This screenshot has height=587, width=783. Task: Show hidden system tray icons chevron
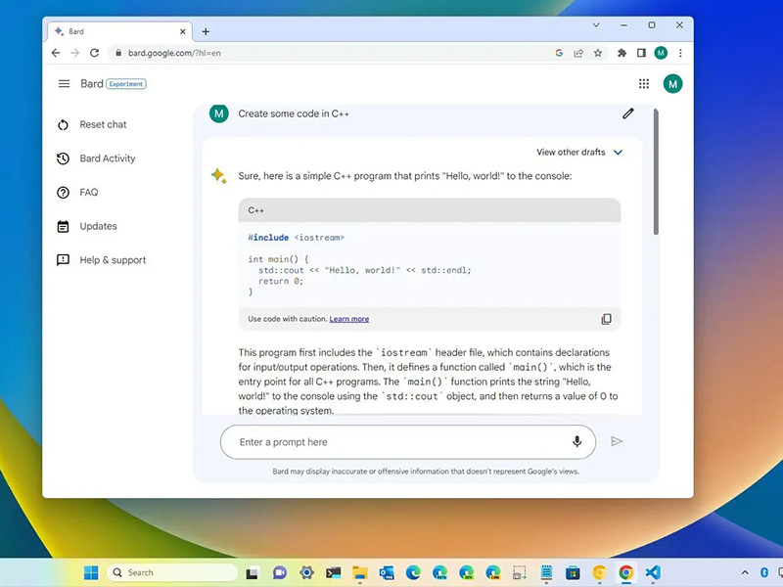(745, 572)
